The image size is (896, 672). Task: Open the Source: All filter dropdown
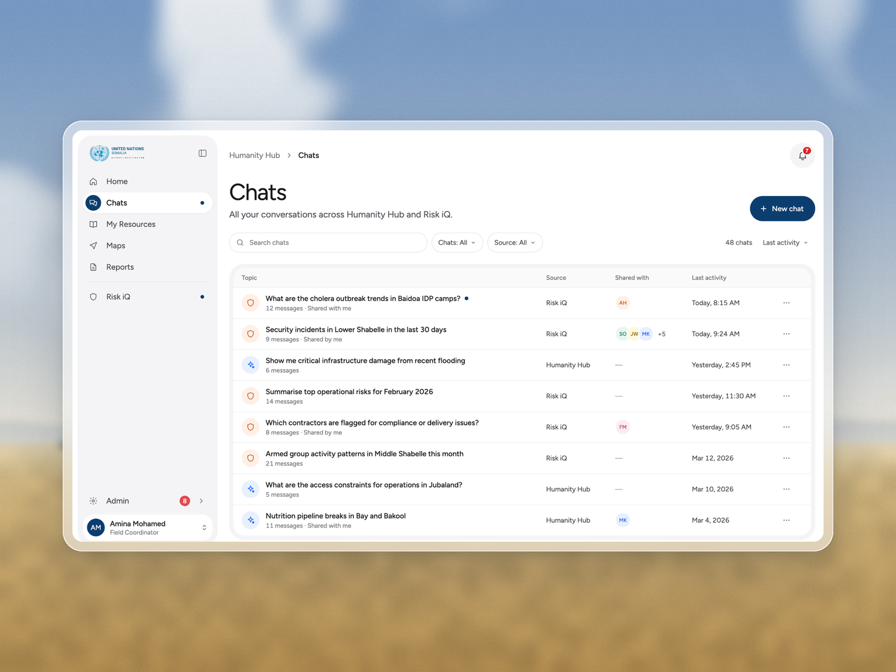[x=515, y=242]
